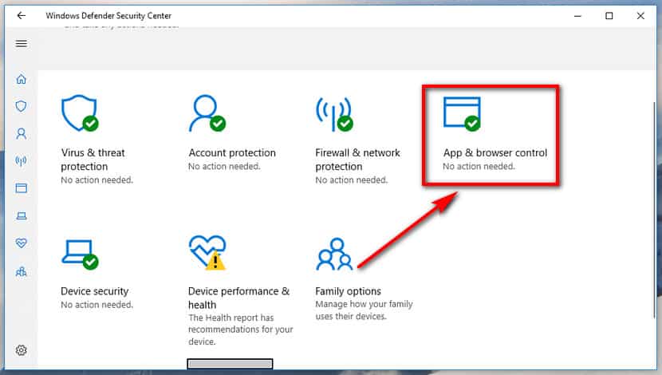Click the Device performance heart tile icon
Screen dimensions: 662x375
tap(207, 253)
